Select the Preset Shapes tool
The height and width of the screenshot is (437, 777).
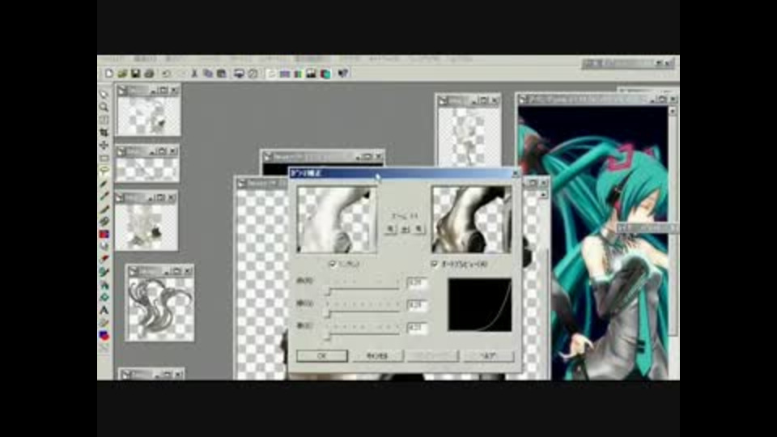pos(104,335)
